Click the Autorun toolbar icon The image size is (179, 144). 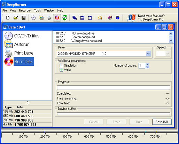click(41, 18)
